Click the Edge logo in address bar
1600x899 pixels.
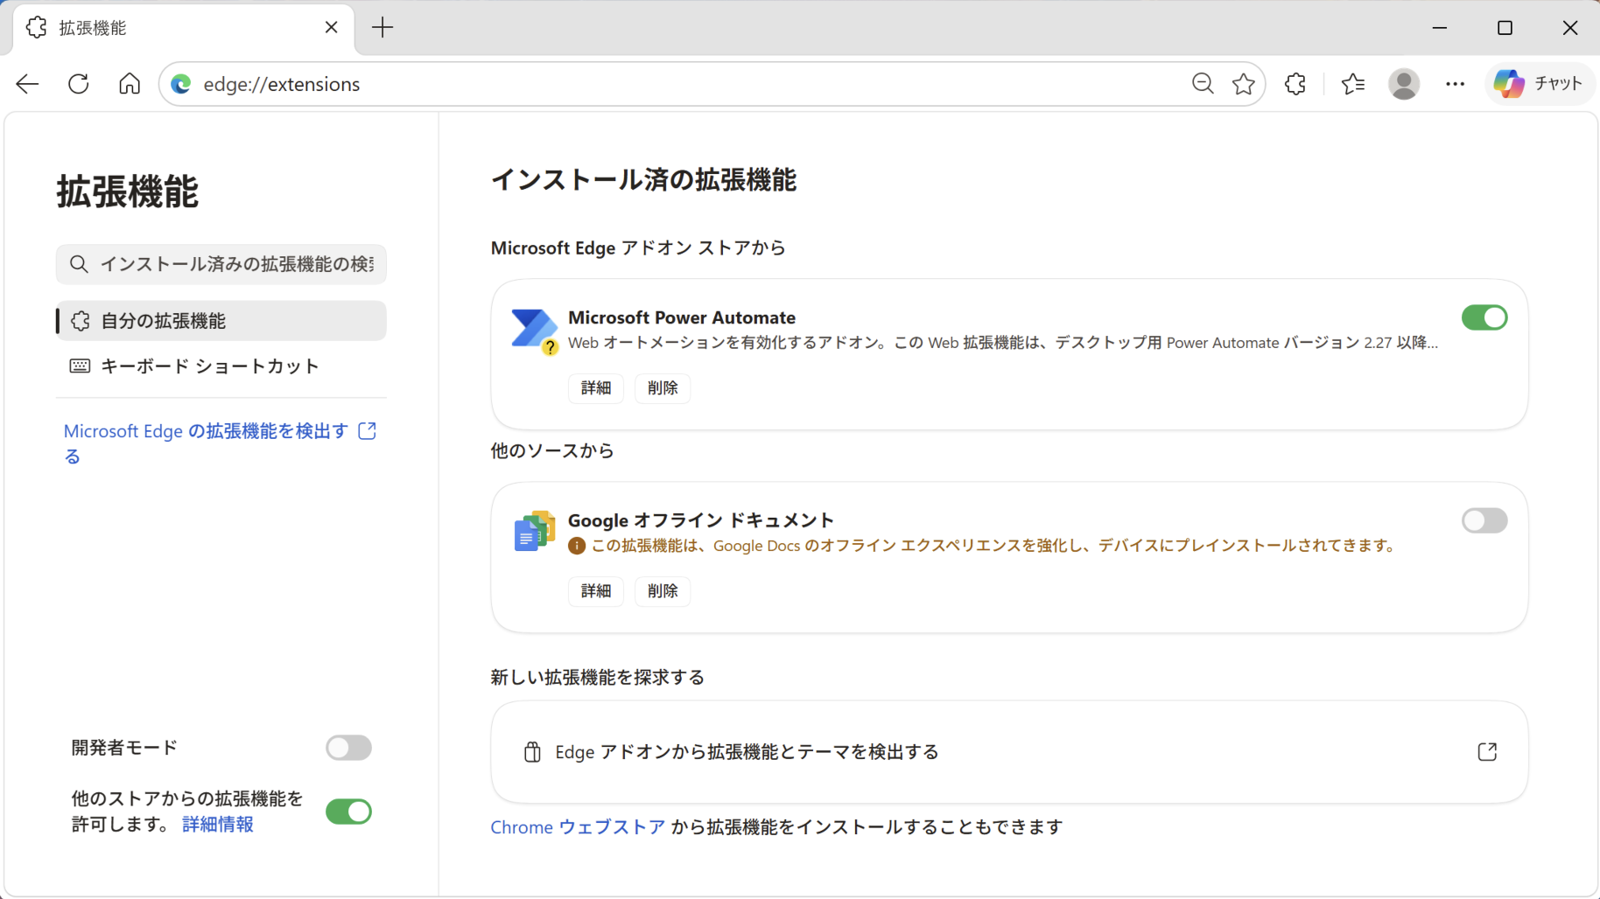[181, 84]
